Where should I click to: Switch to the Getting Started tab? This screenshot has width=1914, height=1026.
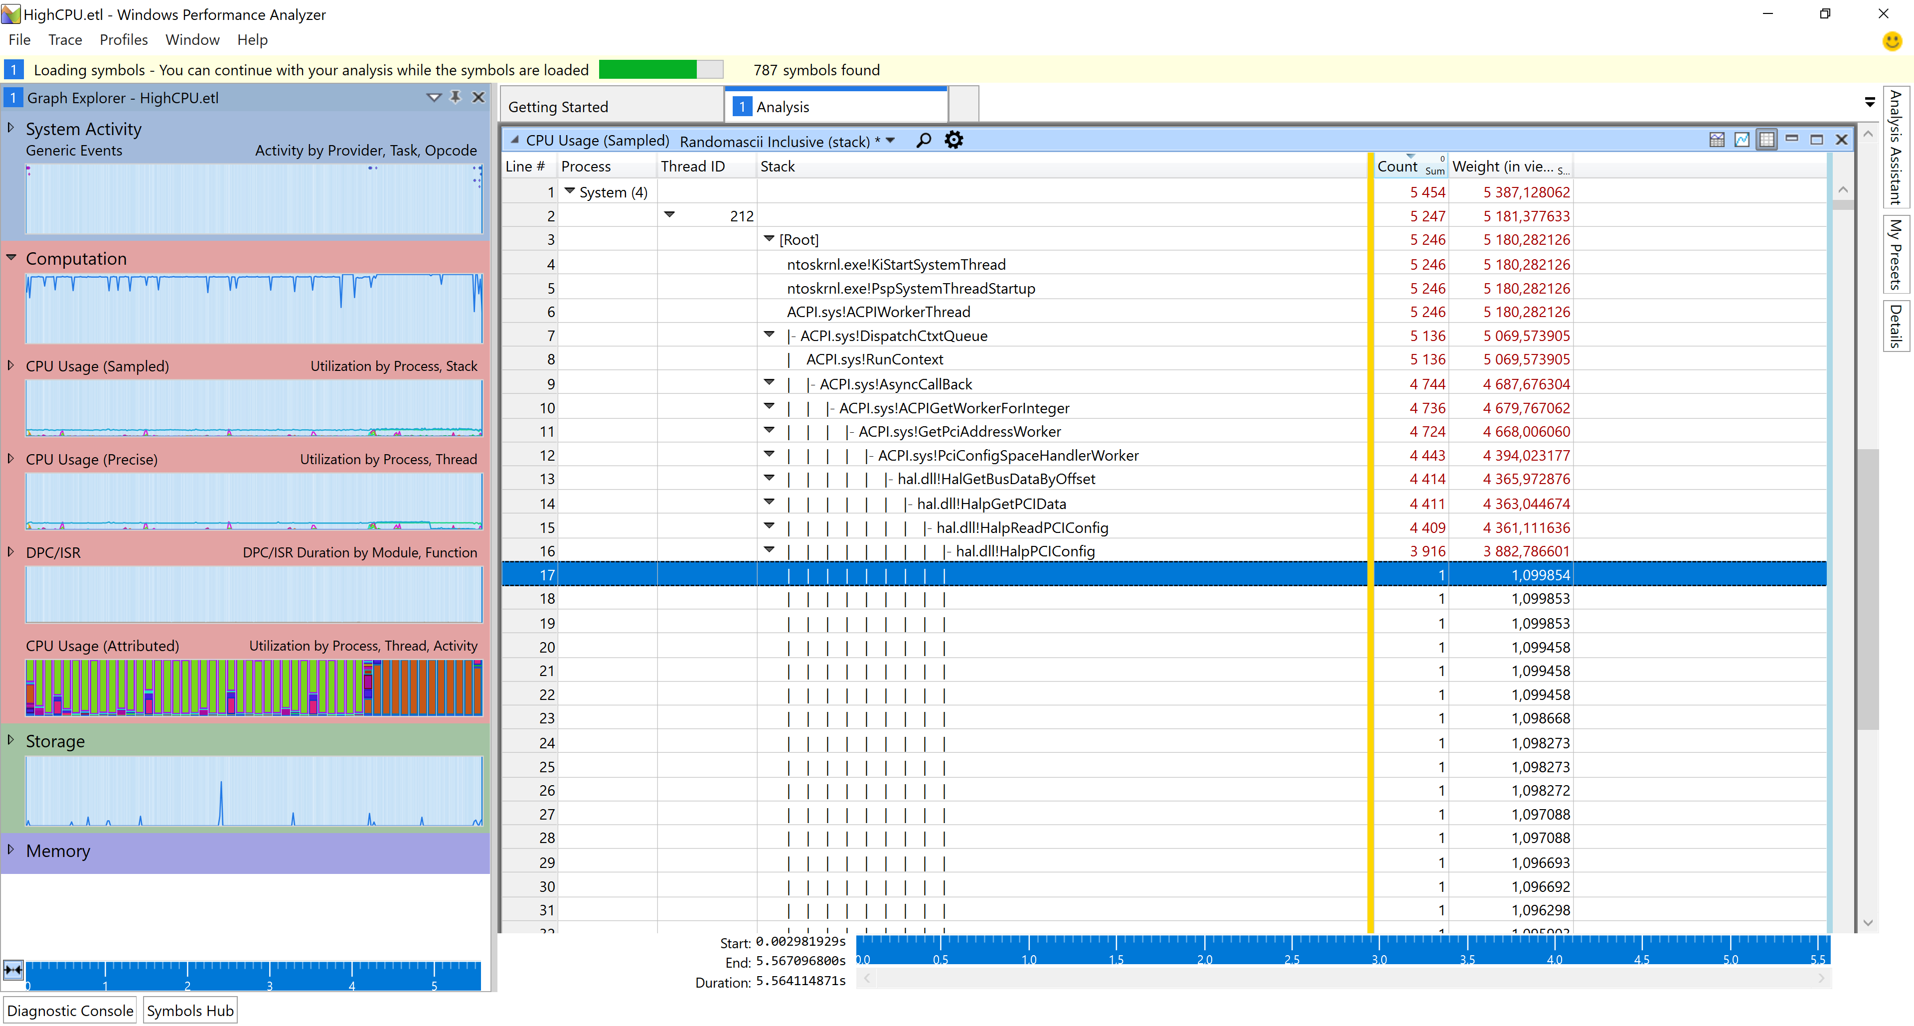pyautogui.click(x=558, y=107)
